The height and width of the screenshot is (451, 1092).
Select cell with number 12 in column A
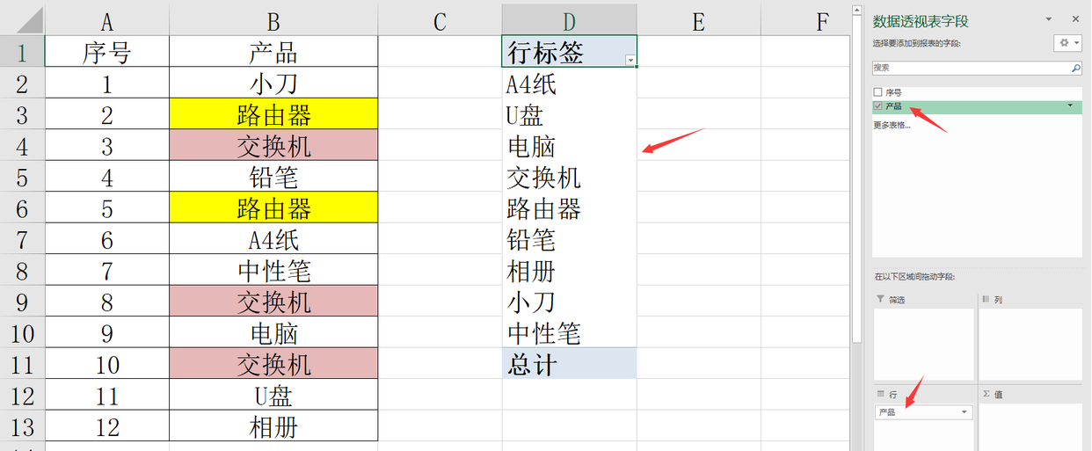coord(106,427)
